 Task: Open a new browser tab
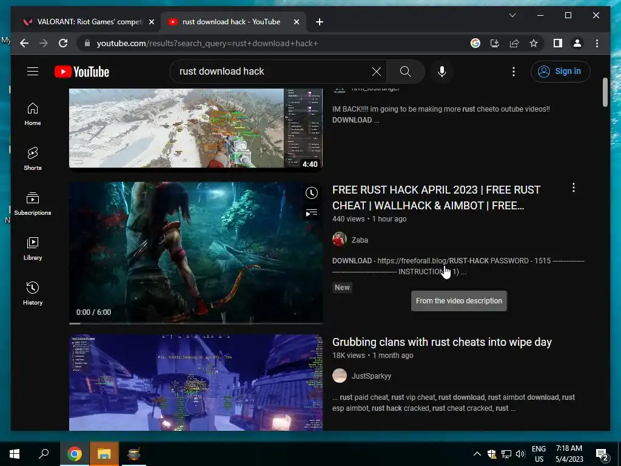(319, 22)
